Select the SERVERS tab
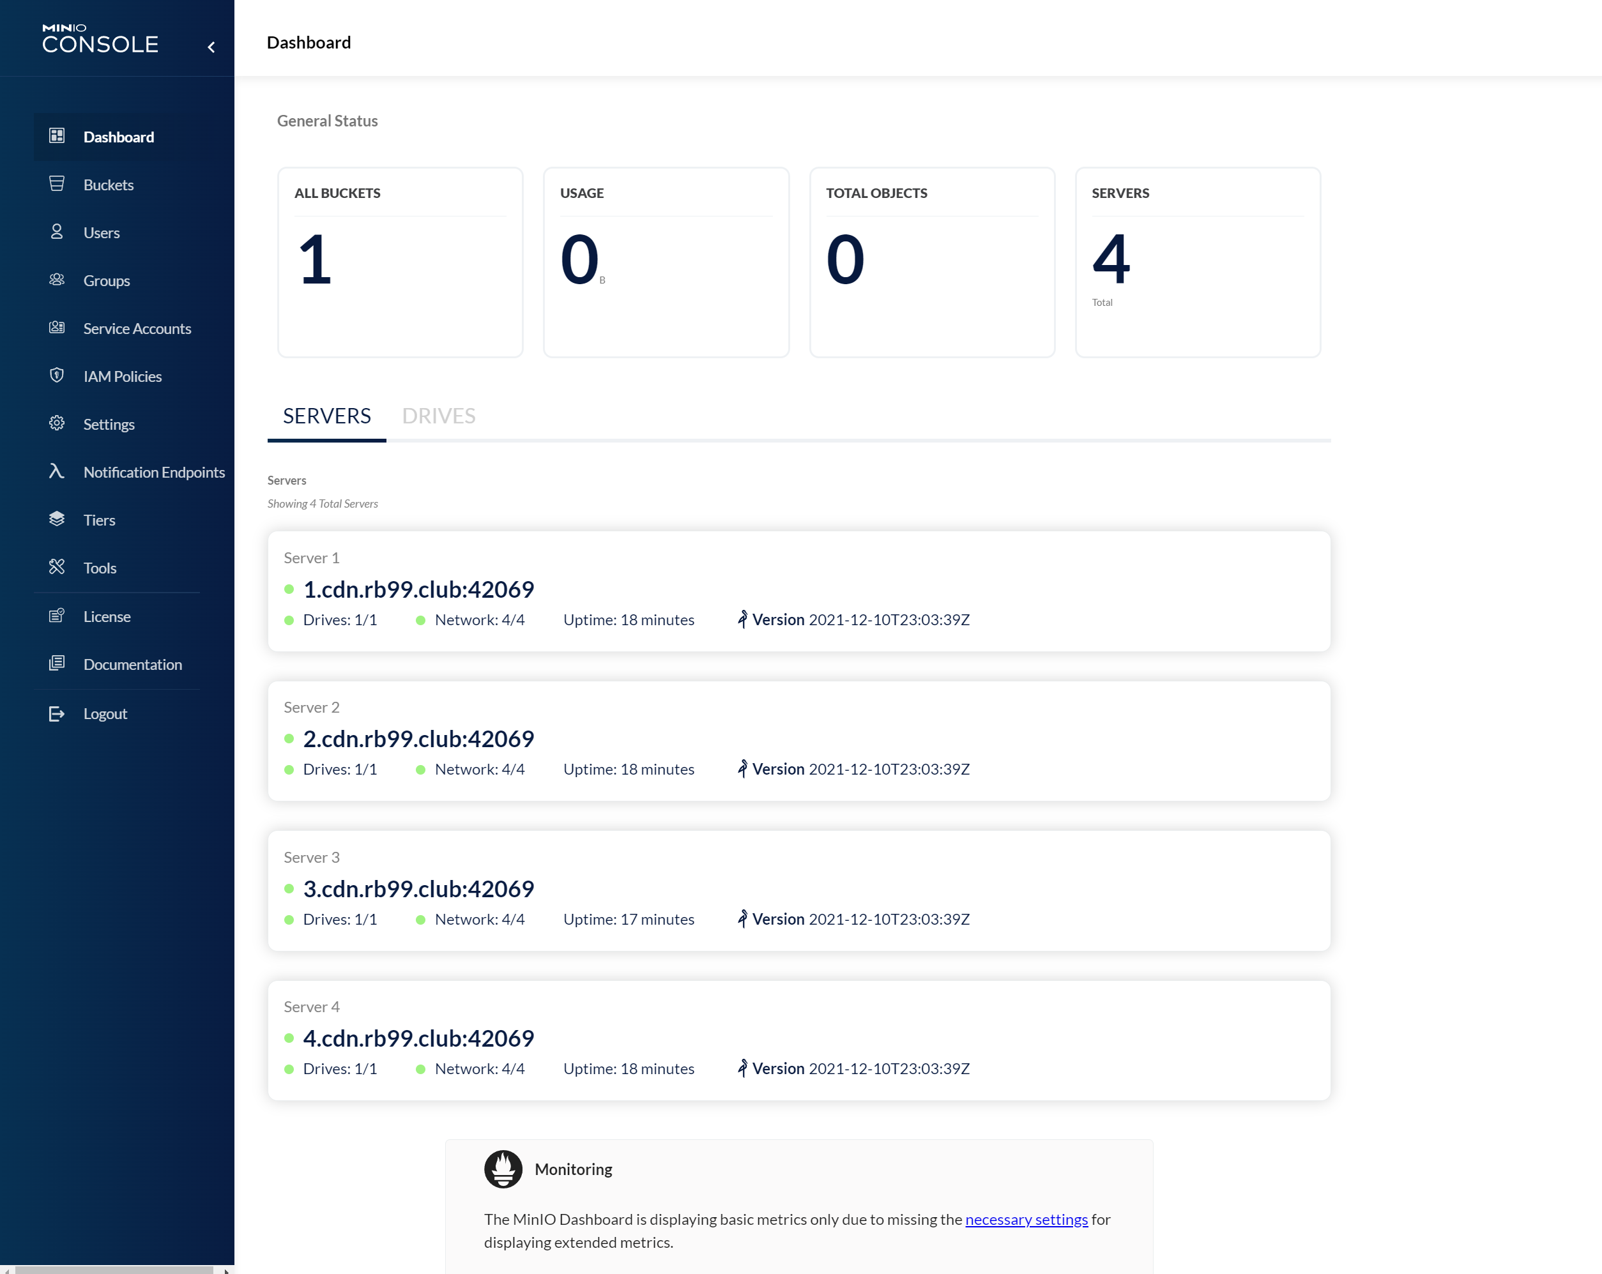This screenshot has width=1602, height=1274. point(326,415)
